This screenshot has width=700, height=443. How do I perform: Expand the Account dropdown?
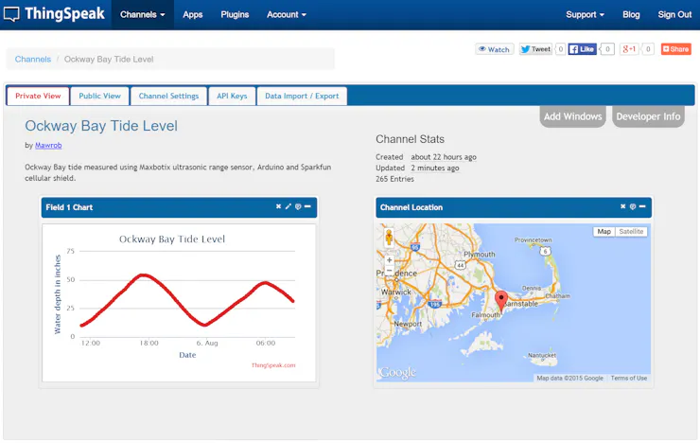pos(287,15)
